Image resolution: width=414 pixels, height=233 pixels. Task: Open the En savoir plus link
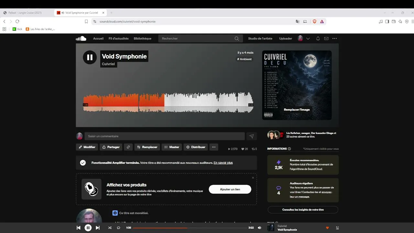tap(223, 163)
